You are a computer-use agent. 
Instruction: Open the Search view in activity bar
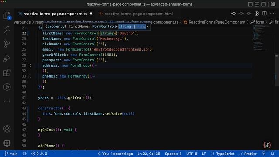[7, 30]
